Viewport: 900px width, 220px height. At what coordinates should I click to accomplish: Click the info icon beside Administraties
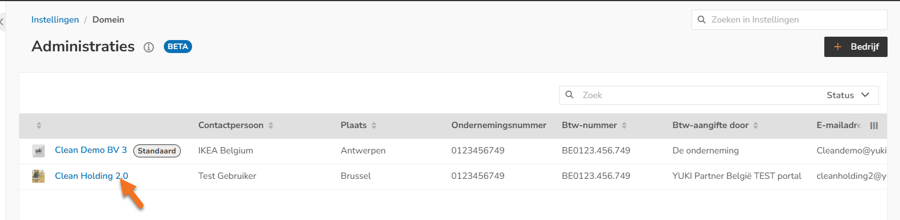[149, 47]
